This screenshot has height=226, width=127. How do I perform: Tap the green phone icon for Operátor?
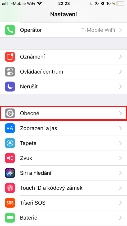(10, 30)
